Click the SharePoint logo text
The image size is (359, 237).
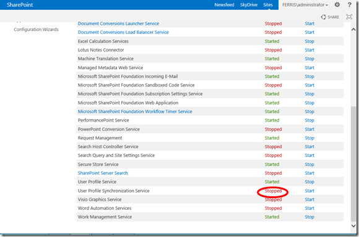[20, 5]
